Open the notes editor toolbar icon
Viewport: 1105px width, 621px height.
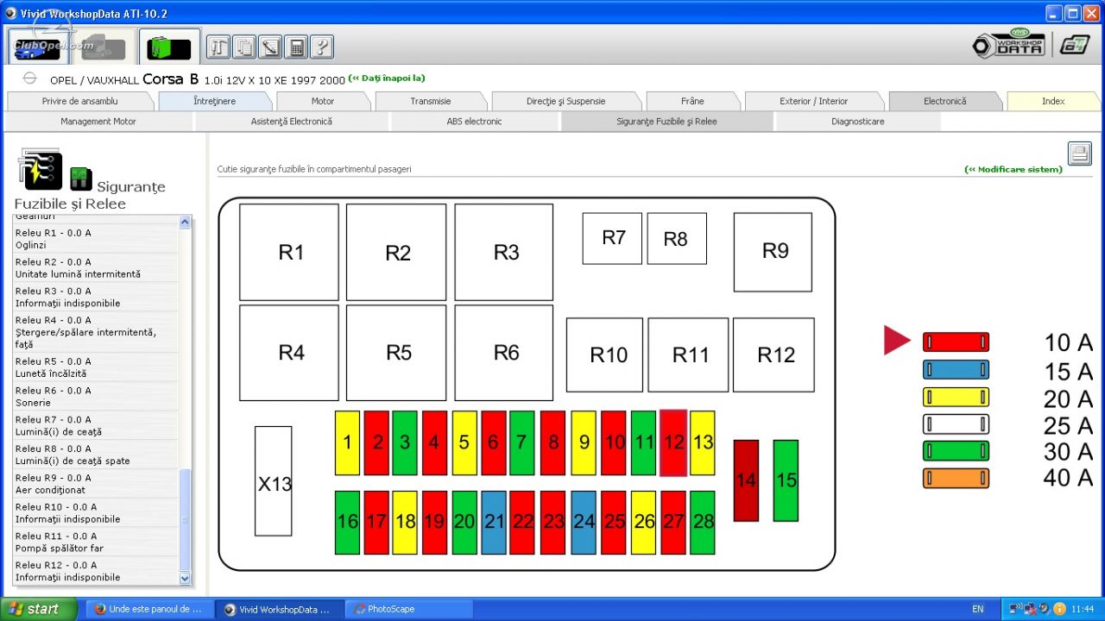270,47
